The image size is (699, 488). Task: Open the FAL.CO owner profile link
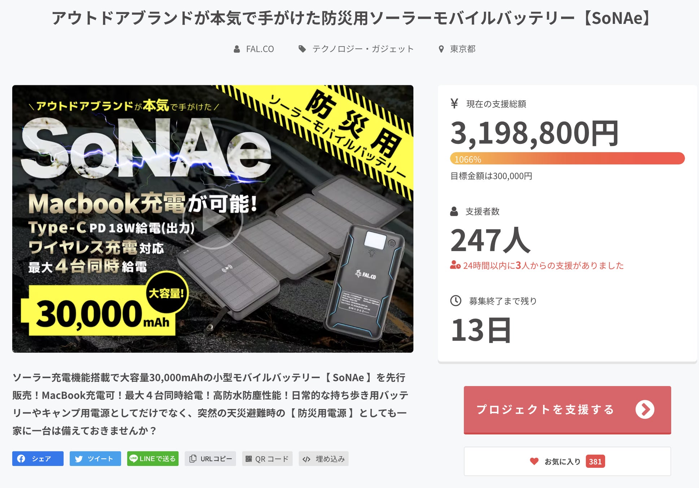(x=260, y=49)
